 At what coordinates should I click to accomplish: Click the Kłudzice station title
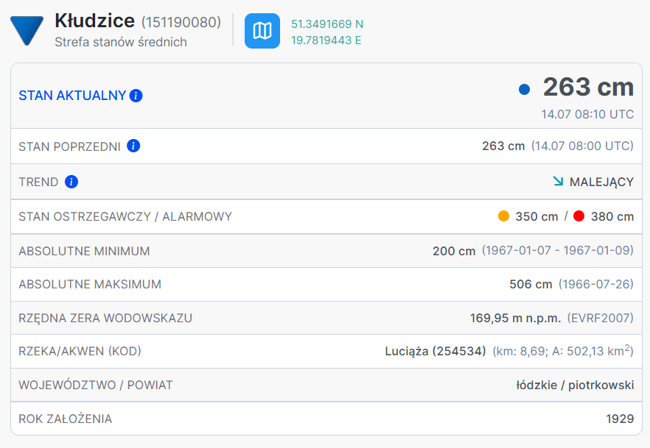coord(94,21)
